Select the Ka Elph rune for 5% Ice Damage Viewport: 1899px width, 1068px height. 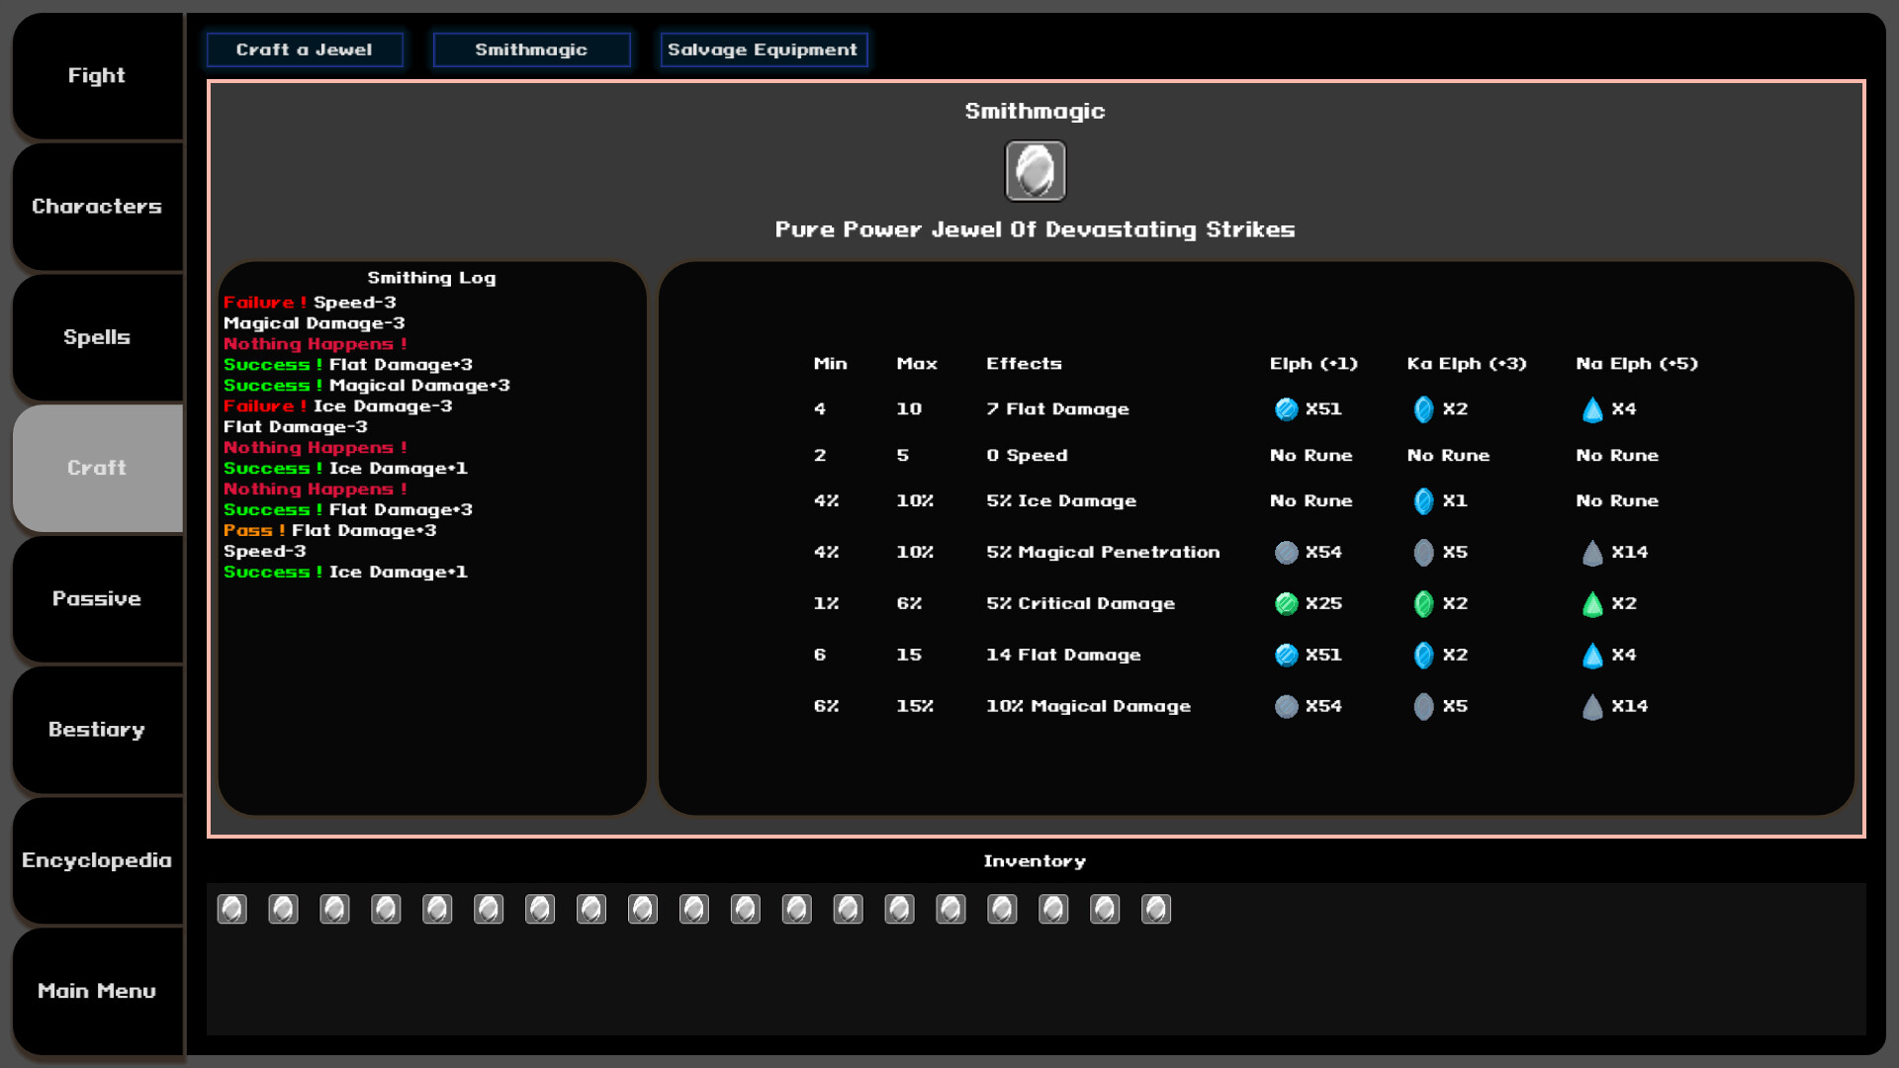1424,501
